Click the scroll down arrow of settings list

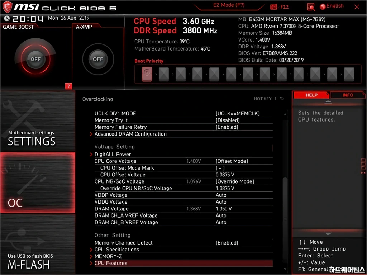(285, 269)
